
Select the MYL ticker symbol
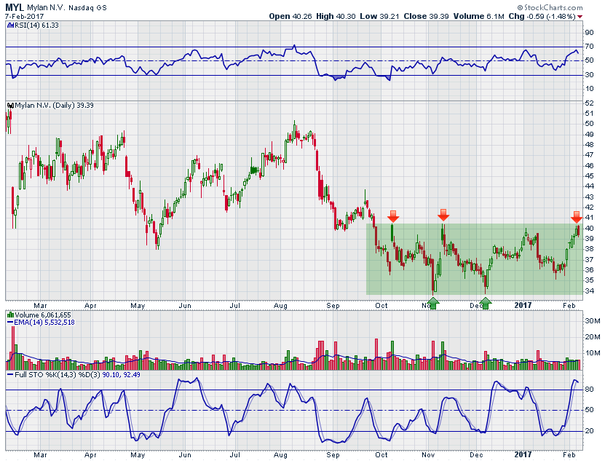click(15, 7)
